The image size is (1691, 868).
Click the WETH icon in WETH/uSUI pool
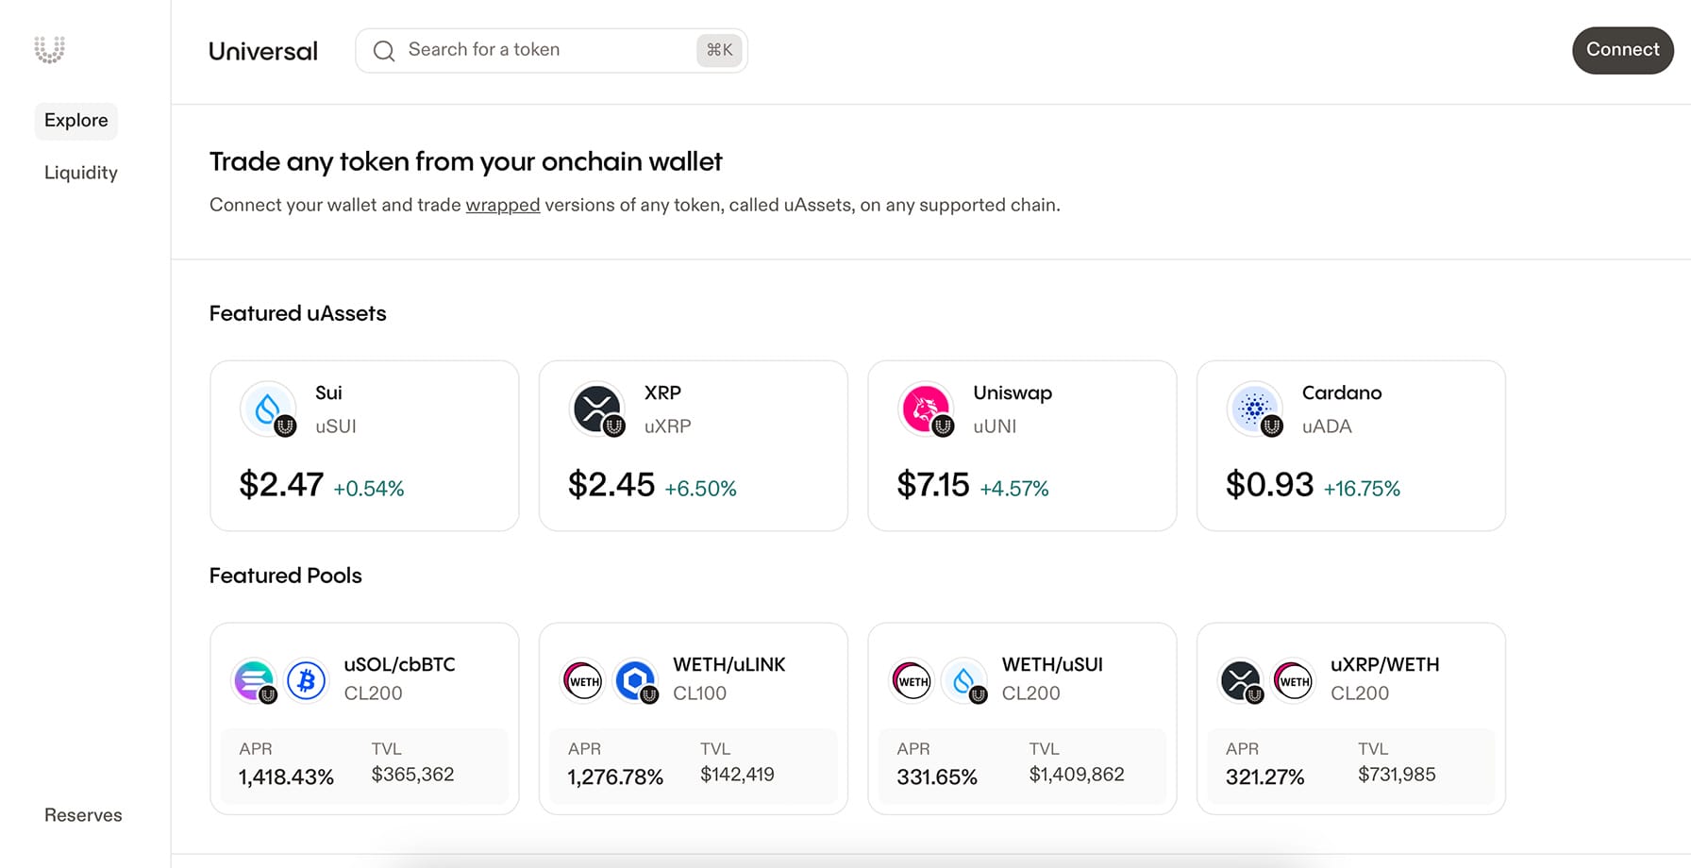tap(911, 679)
